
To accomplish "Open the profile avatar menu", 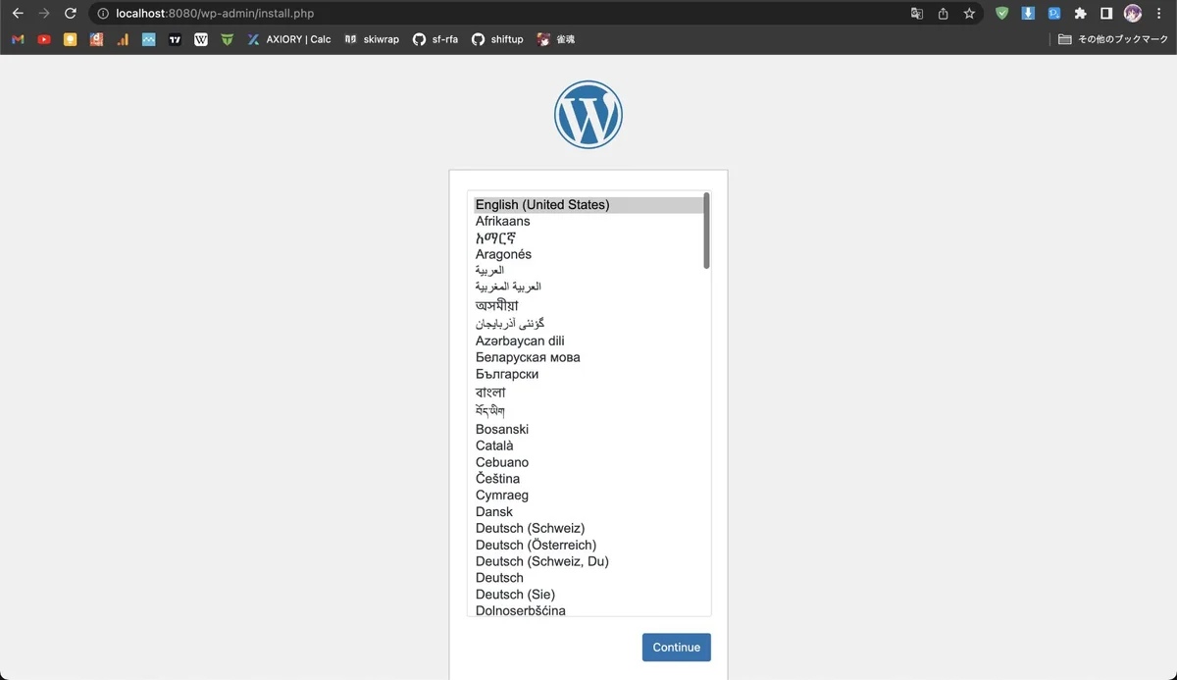I will click(1133, 14).
